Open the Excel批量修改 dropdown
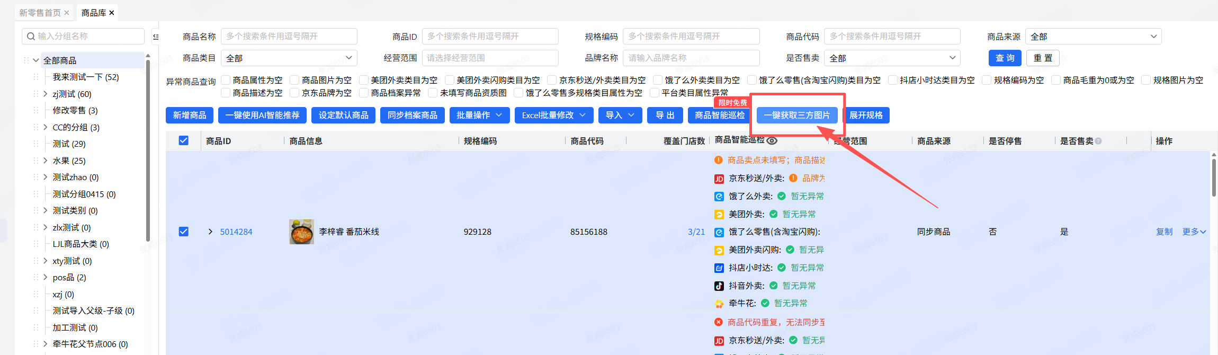 [554, 115]
